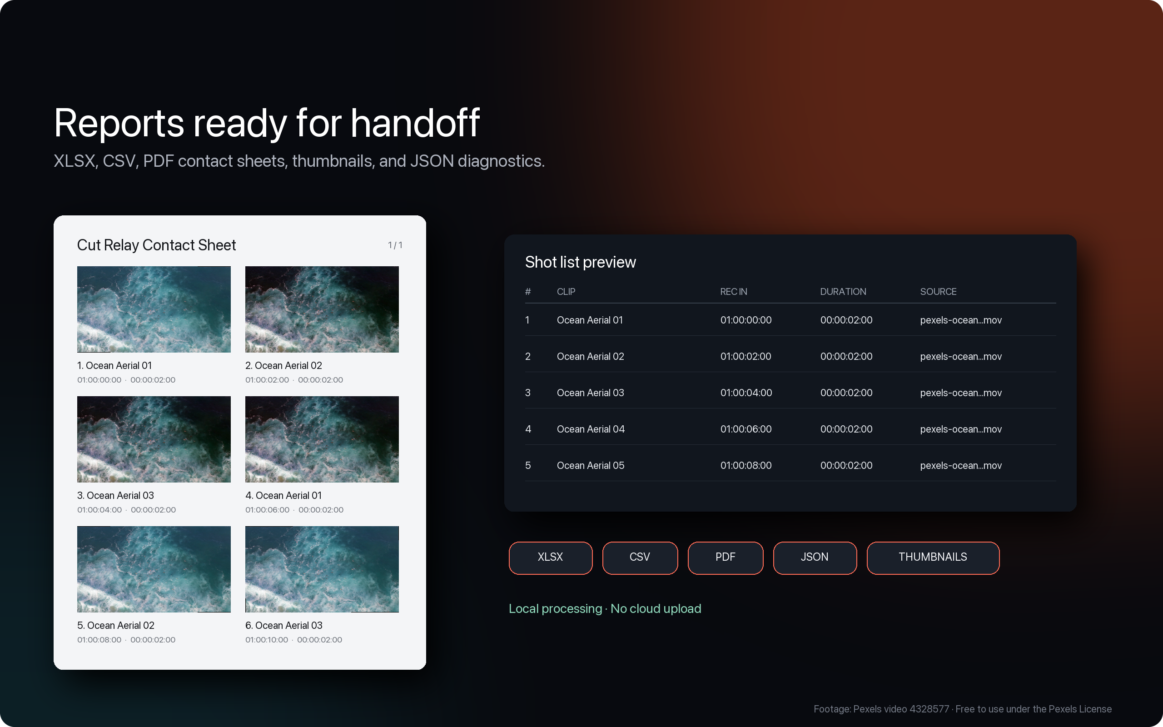Screen dimensions: 1163x727
Task: Click duration cell in Ocean Aerial 05 row
Action: pos(846,465)
